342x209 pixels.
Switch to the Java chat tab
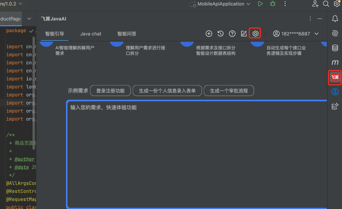click(91, 34)
